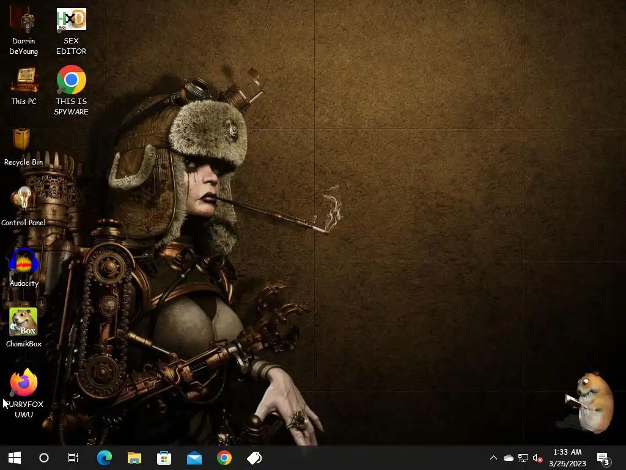Launch Audacity from the desktop
The width and height of the screenshot is (626, 470).
pyautogui.click(x=24, y=267)
